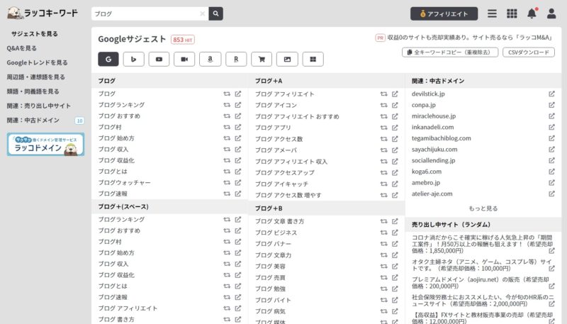Select the Bing suggest source tab
The width and height of the screenshot is (567, 324).
pos(133,60)
